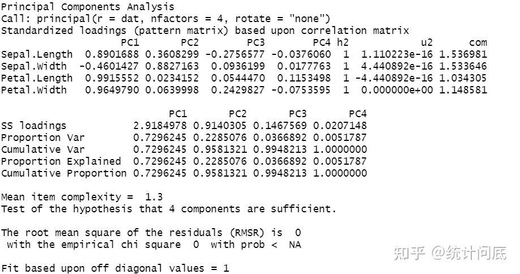Viewport: 520px width, 274px height.
Task: Click the principal() Call line
Action: [x=165, y=19]
